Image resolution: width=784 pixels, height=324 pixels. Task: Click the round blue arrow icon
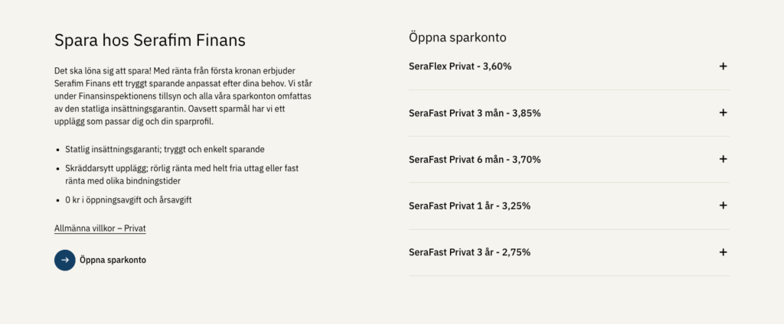pyautogui.click(x=65, y=260)
